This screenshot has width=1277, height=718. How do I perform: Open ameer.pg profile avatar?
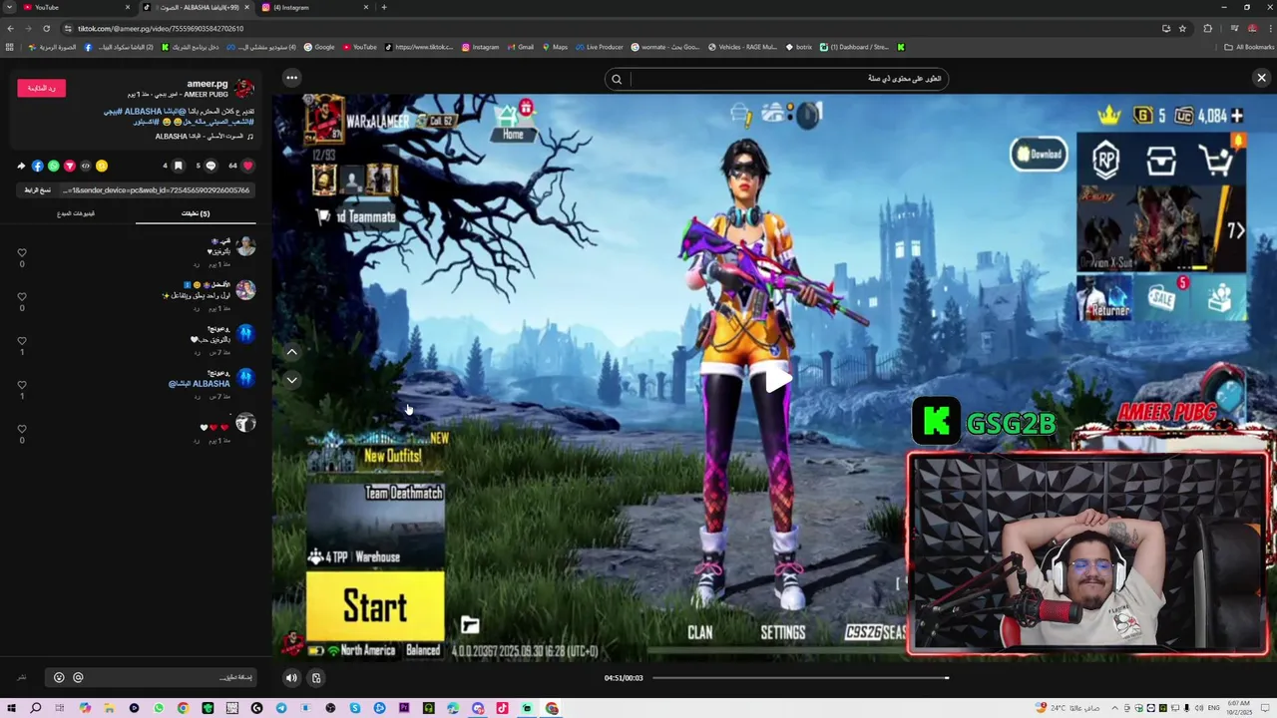coord(245,88)
